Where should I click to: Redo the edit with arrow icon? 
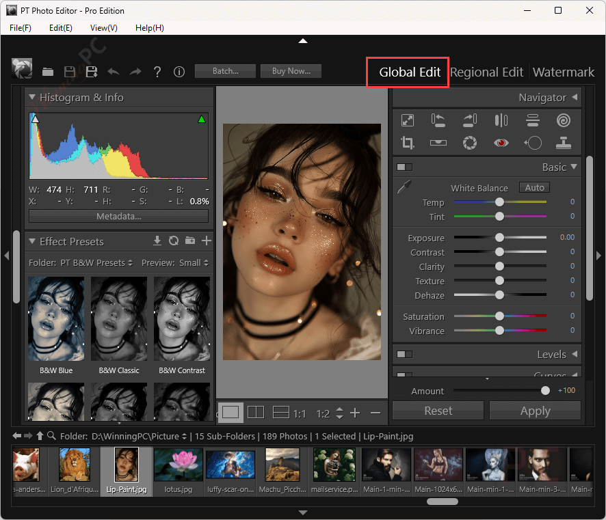[135, 72]
